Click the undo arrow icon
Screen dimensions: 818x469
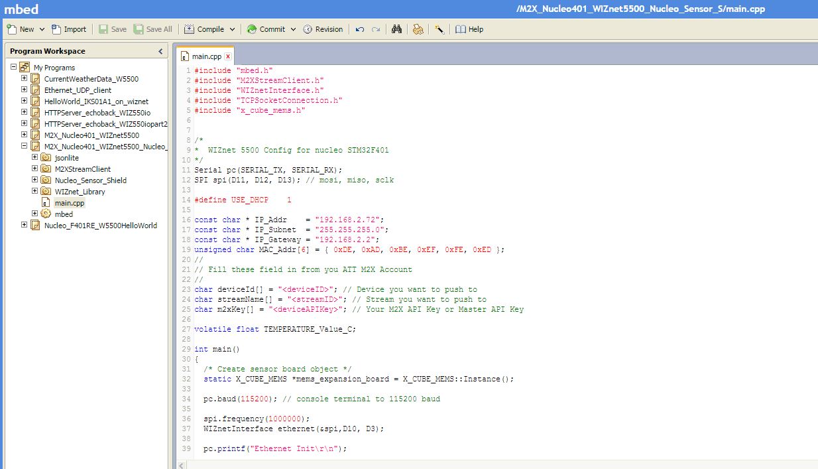360,29
